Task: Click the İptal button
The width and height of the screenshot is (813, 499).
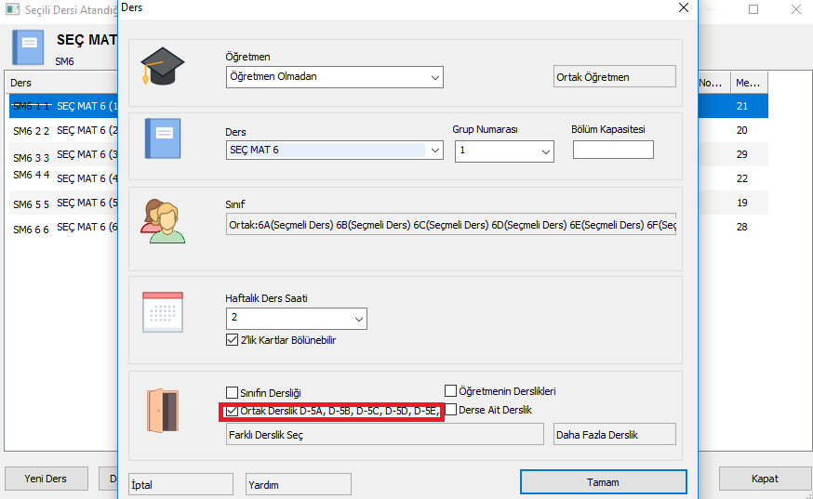Action: coord(181,484)
